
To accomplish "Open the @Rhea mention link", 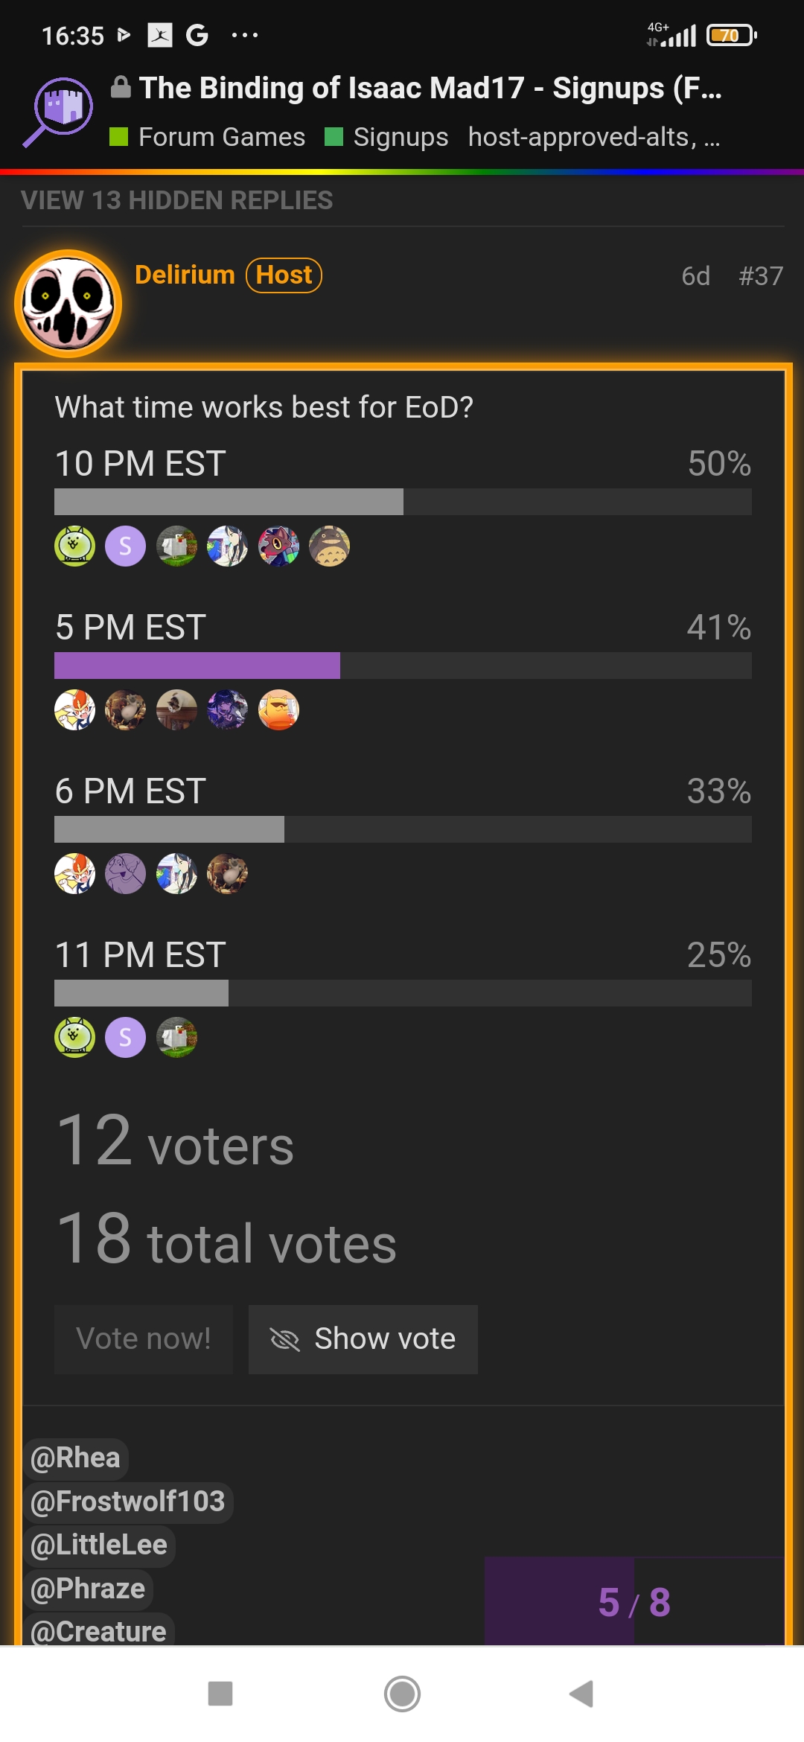I will coord(76,1458).
